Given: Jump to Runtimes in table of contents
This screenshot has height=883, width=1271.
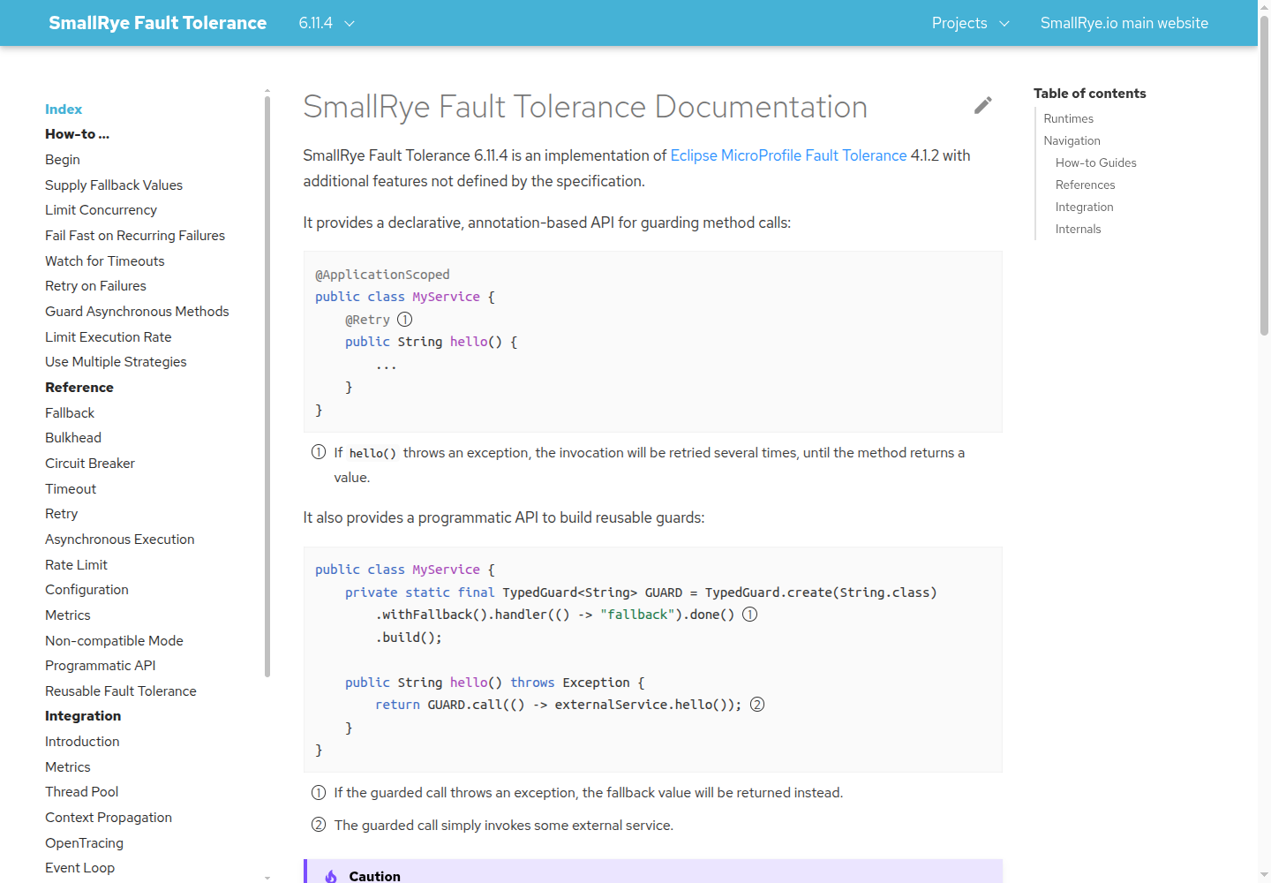Looking at the screenshot, I should [1068, 119].
